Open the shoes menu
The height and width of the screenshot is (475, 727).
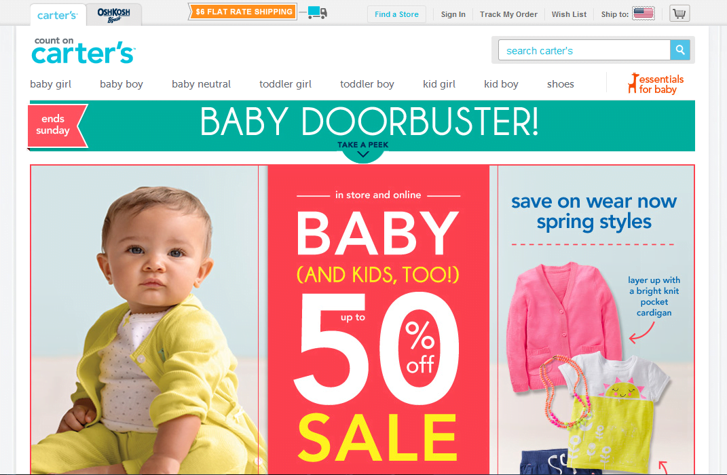click(561, 84)
